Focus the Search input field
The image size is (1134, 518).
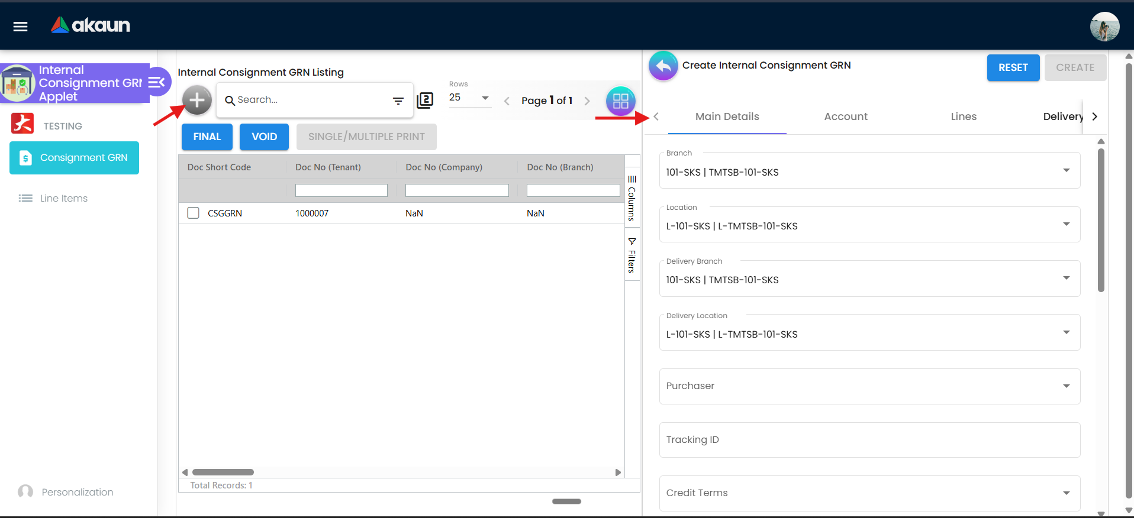(x=313, y=100)
